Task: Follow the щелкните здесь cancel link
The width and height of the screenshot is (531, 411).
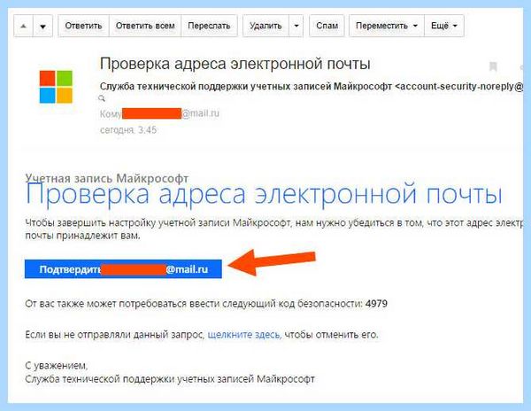Action: [244, 335]
